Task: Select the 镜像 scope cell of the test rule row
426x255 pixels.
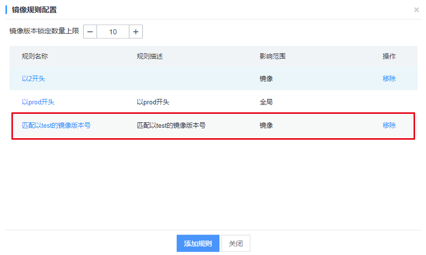Action: [266, 125]
